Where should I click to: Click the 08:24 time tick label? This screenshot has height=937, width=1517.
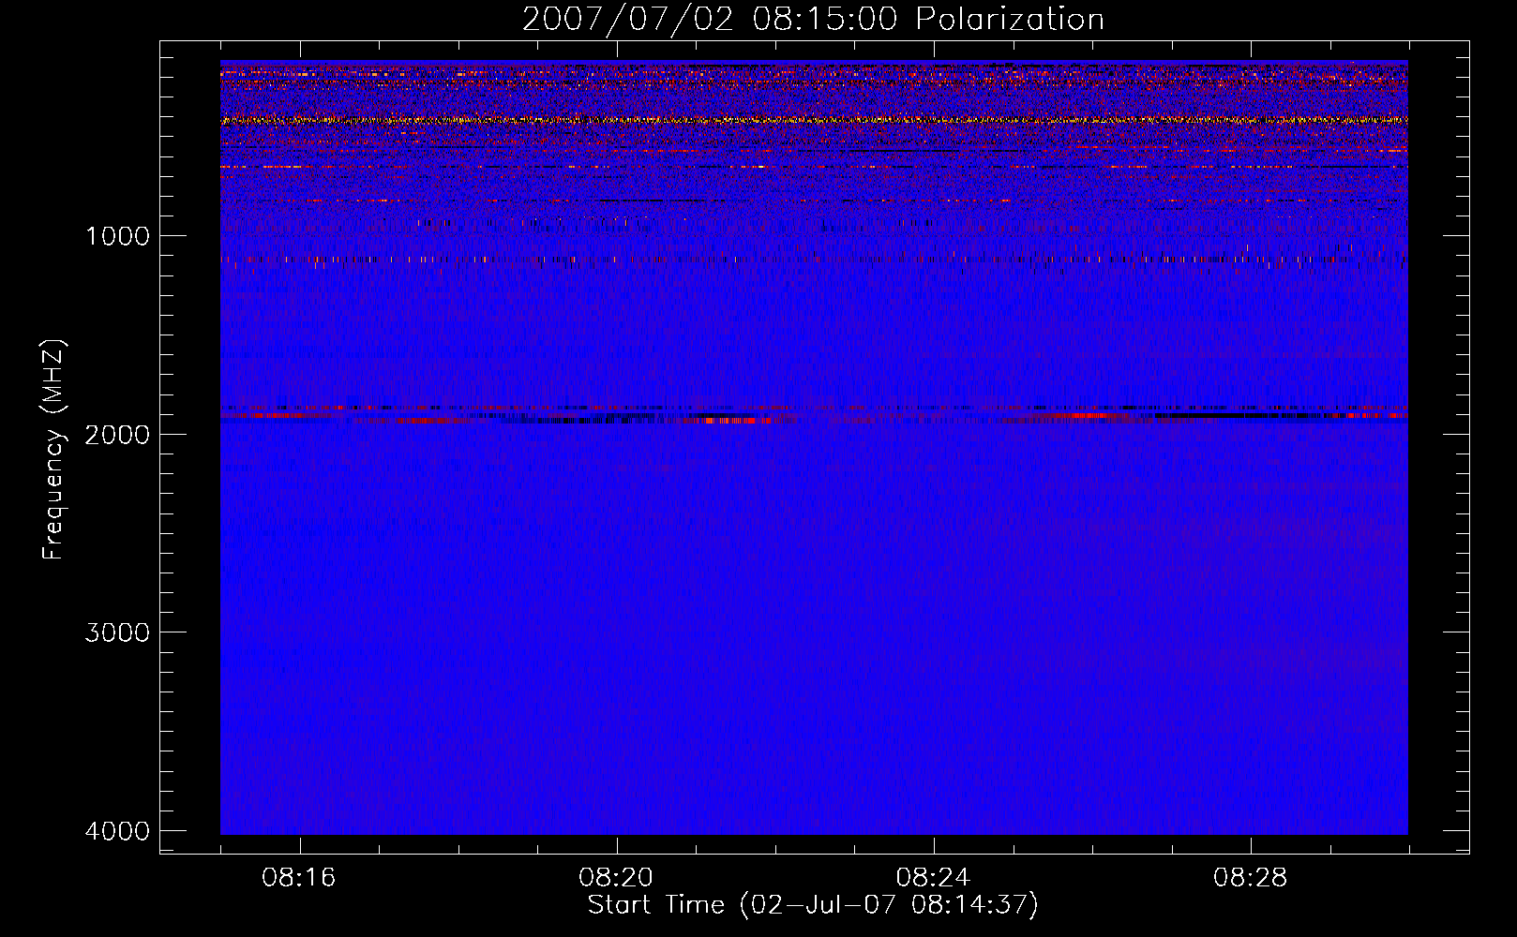click(x=933, y=878)
